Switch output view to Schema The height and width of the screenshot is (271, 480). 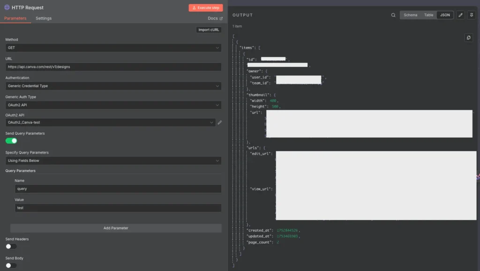click(410, 15)
